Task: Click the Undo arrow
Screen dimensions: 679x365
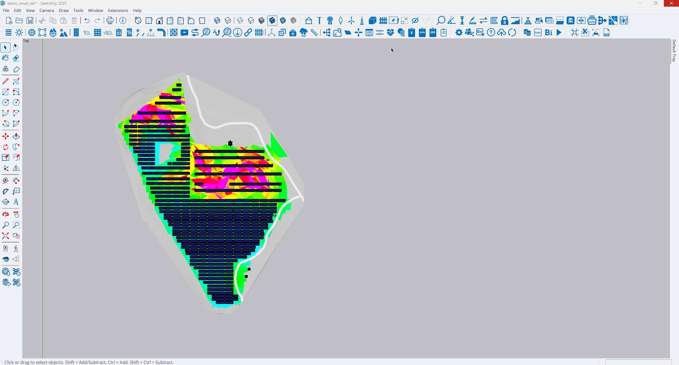Action: click(x=87, y=20)
